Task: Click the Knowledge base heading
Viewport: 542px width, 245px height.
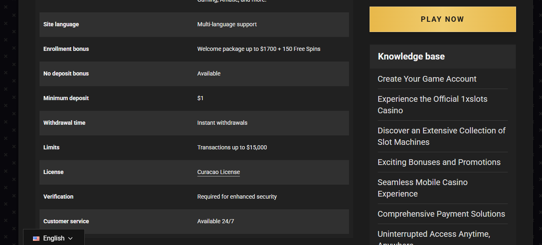Action: point(411,56)
